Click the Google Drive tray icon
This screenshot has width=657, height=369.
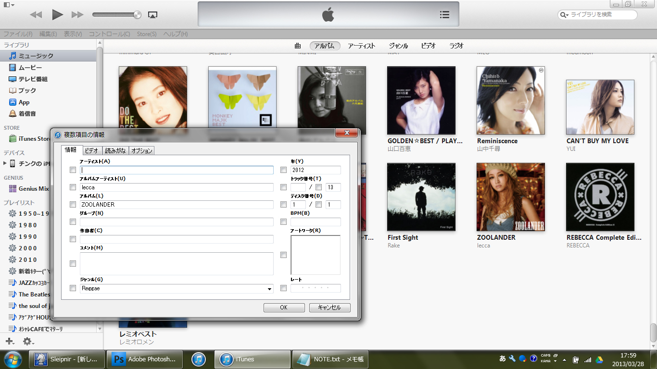coord(599,359)
